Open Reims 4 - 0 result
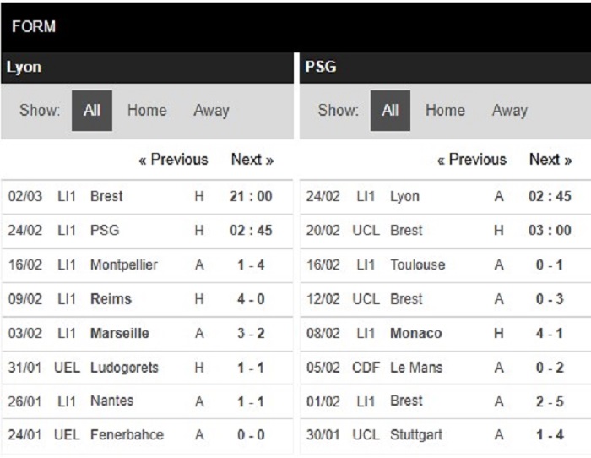591x458 pixels. [147, 299]
